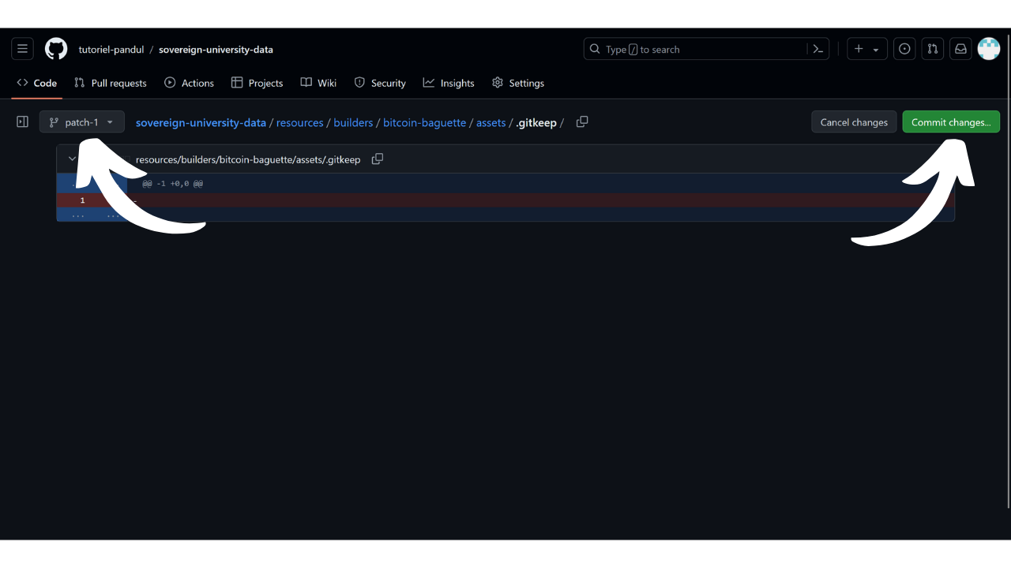This screenshot has width=1011, height=568.
Task: Open the notifications inbox icon
Action: click(960, 49)
